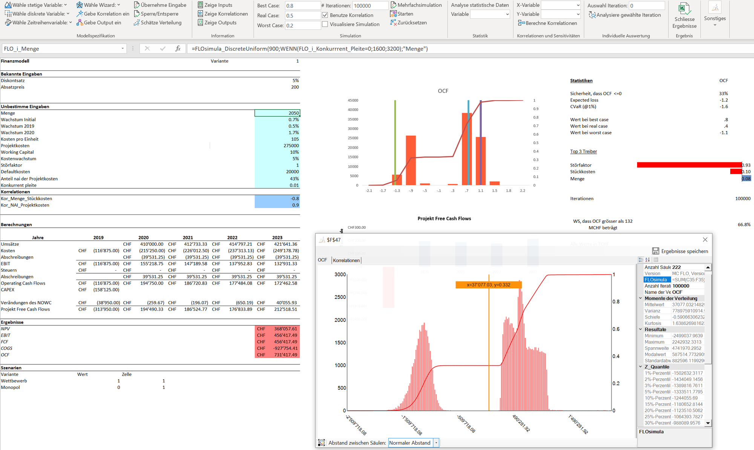Select the Maximum row in property grid
Screen dimensions: 754x450
point(674,342)
